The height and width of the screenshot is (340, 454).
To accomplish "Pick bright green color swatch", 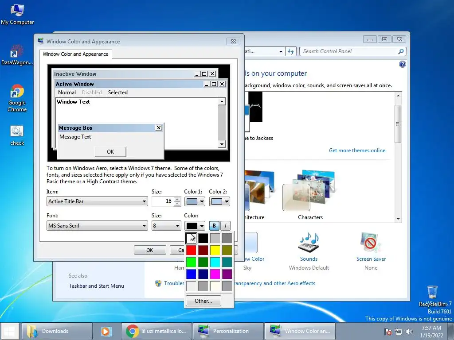I will click(x=191, y=262).
